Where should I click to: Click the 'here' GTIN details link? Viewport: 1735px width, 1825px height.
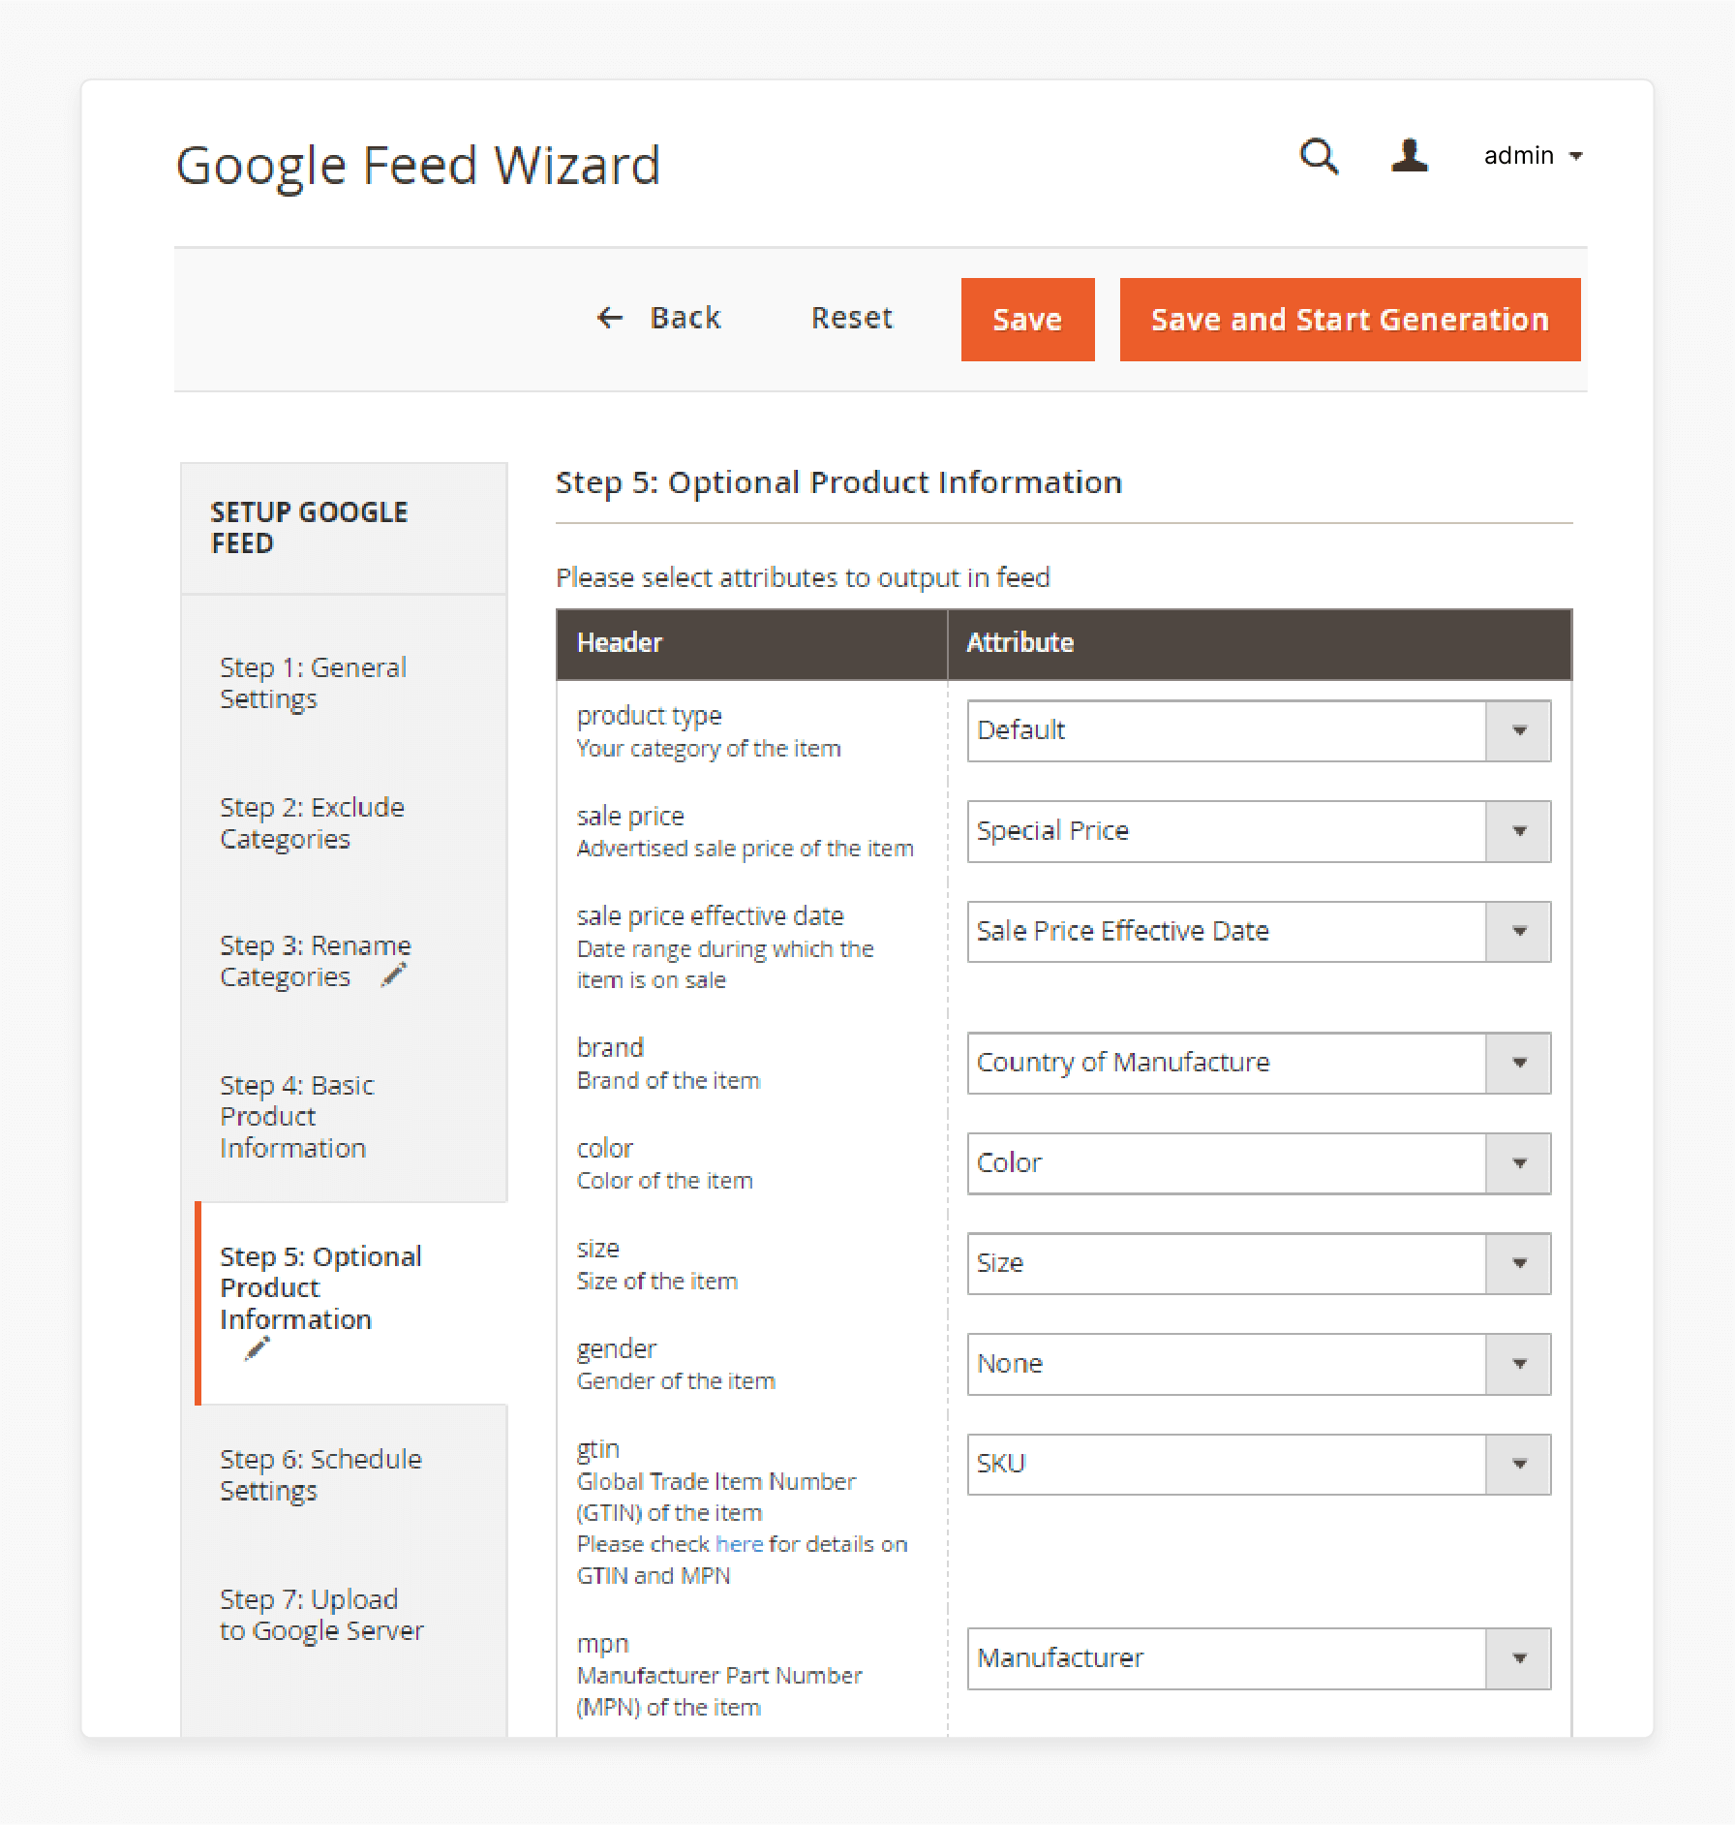pos(740,1544)
